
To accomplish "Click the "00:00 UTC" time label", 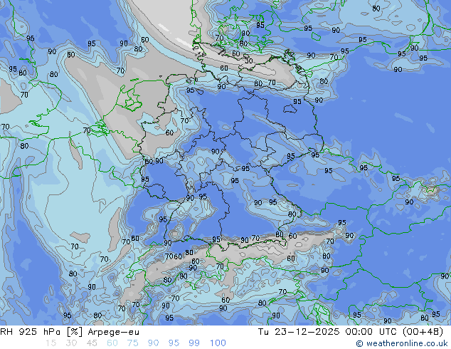I will (x=372, y=332).
